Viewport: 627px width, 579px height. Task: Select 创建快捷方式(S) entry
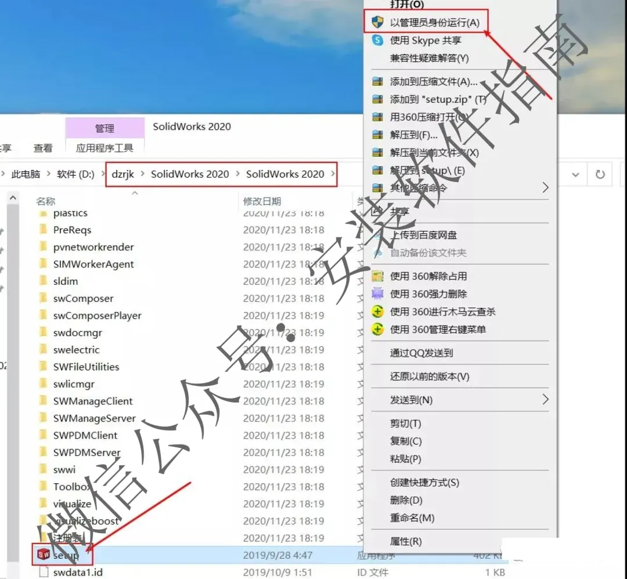tap(424, 482)
